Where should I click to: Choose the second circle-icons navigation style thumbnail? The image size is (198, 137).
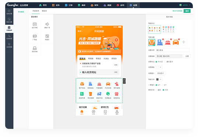168,29
